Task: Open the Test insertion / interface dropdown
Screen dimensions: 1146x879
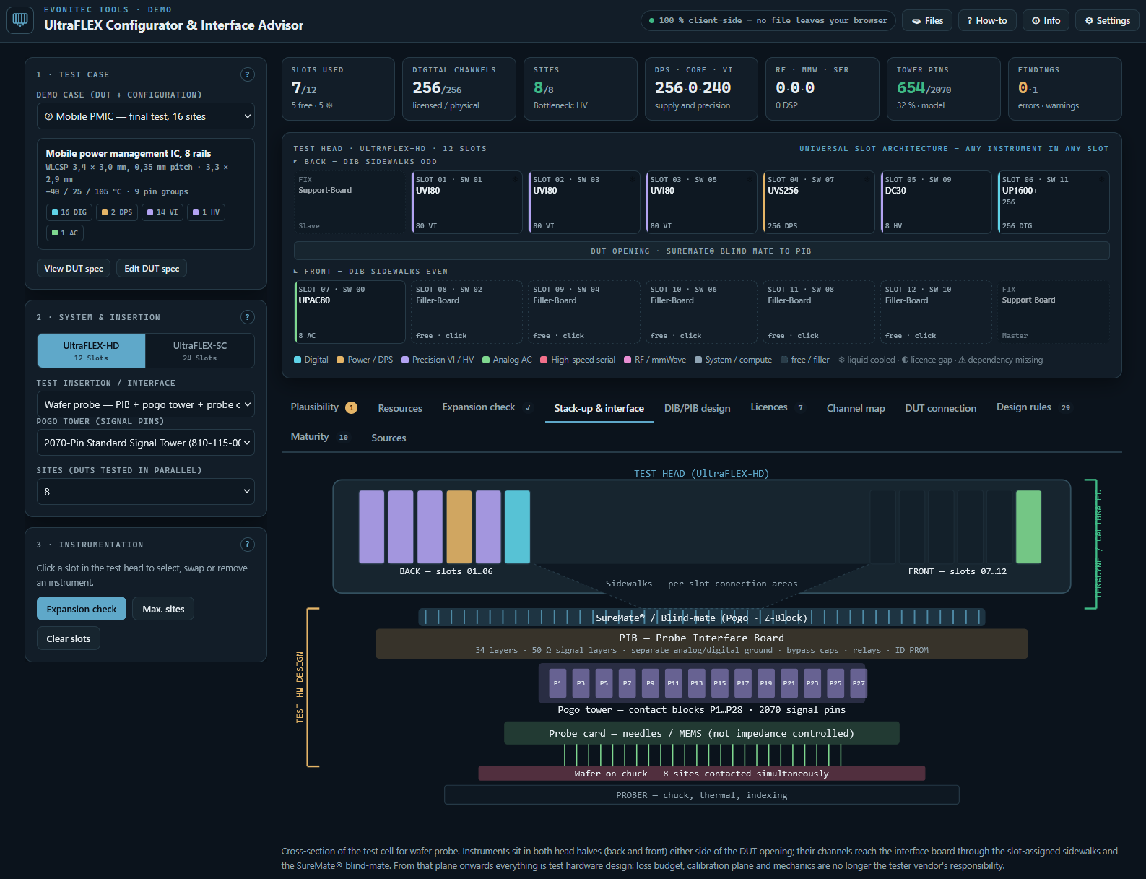Action: coord(146,404)
